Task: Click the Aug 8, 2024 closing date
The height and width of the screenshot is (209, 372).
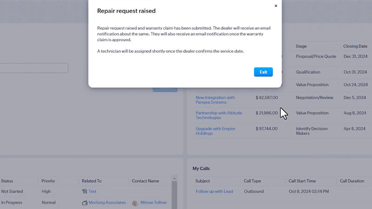Action: pyautogui.click(x=355, y=113)
